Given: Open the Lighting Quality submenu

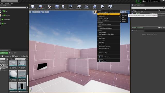Looking at the screenshot, I should [x=109, y=14].
